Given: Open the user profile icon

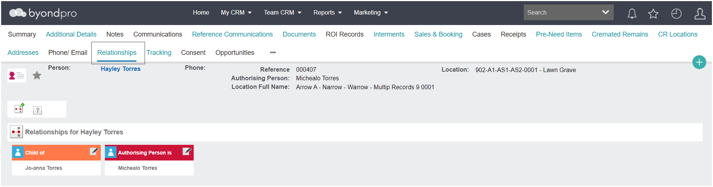Looking at the screenshot, I should 700,14.
